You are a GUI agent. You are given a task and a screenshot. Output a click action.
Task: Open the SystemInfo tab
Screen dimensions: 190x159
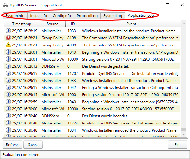point(15,16)
